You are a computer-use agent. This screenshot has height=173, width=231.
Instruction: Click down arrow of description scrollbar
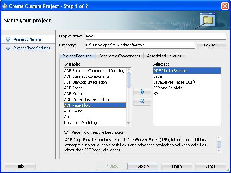tap(219, 151)
